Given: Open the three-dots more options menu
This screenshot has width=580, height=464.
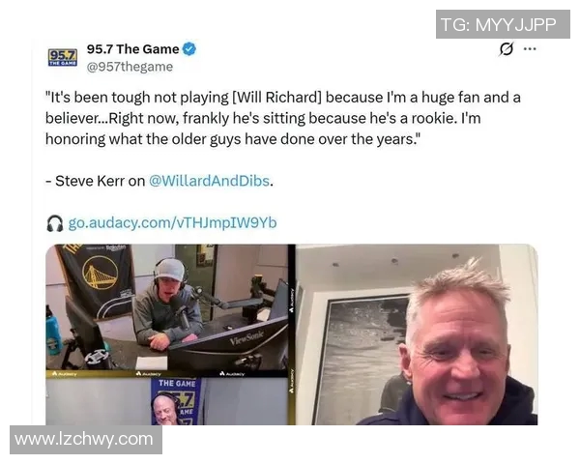Looking at the screenshot, I should pos(530,49).
